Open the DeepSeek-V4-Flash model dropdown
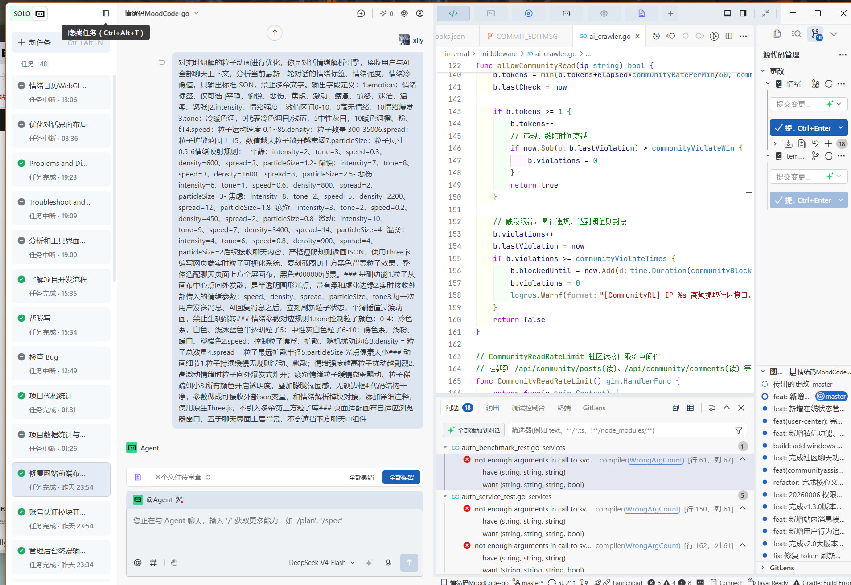The image size is (851, 585). point(322,562)
